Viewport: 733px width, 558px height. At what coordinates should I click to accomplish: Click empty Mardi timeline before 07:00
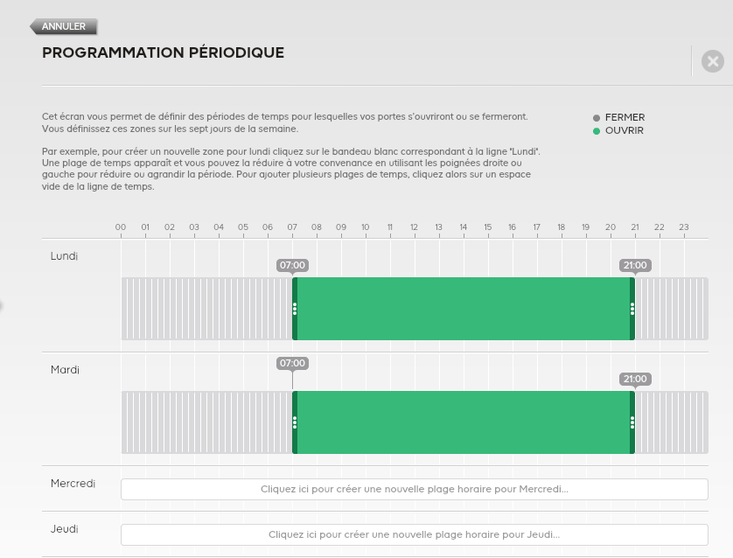pos(206,422)
